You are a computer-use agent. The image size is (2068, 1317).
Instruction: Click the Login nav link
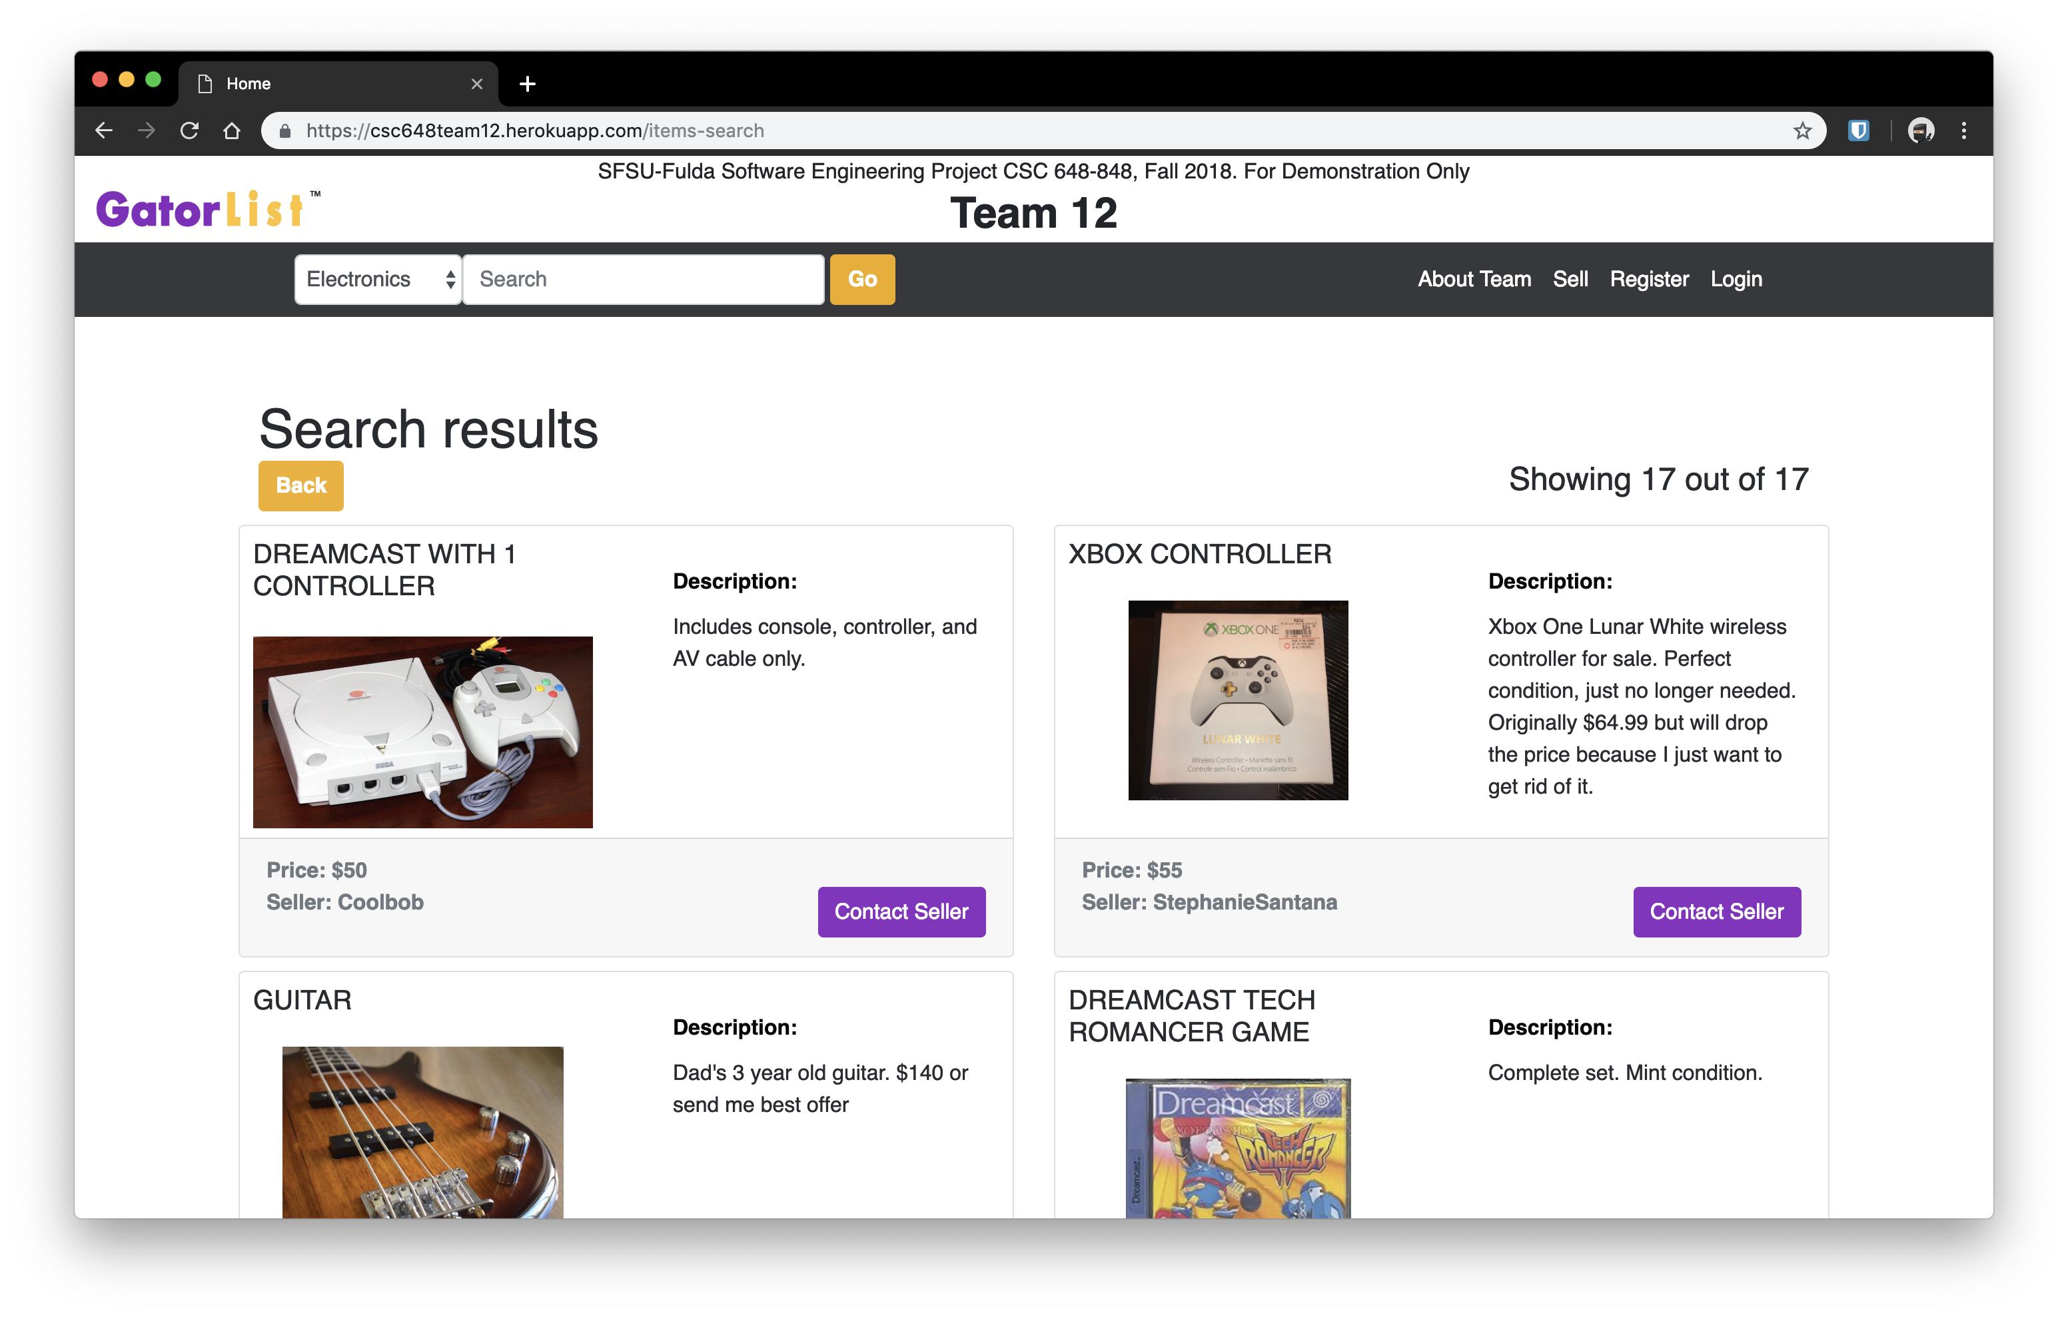[x=1736, y=279]
